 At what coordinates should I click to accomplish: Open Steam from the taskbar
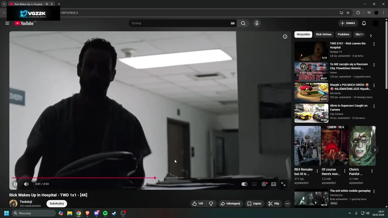click(114, 213)
